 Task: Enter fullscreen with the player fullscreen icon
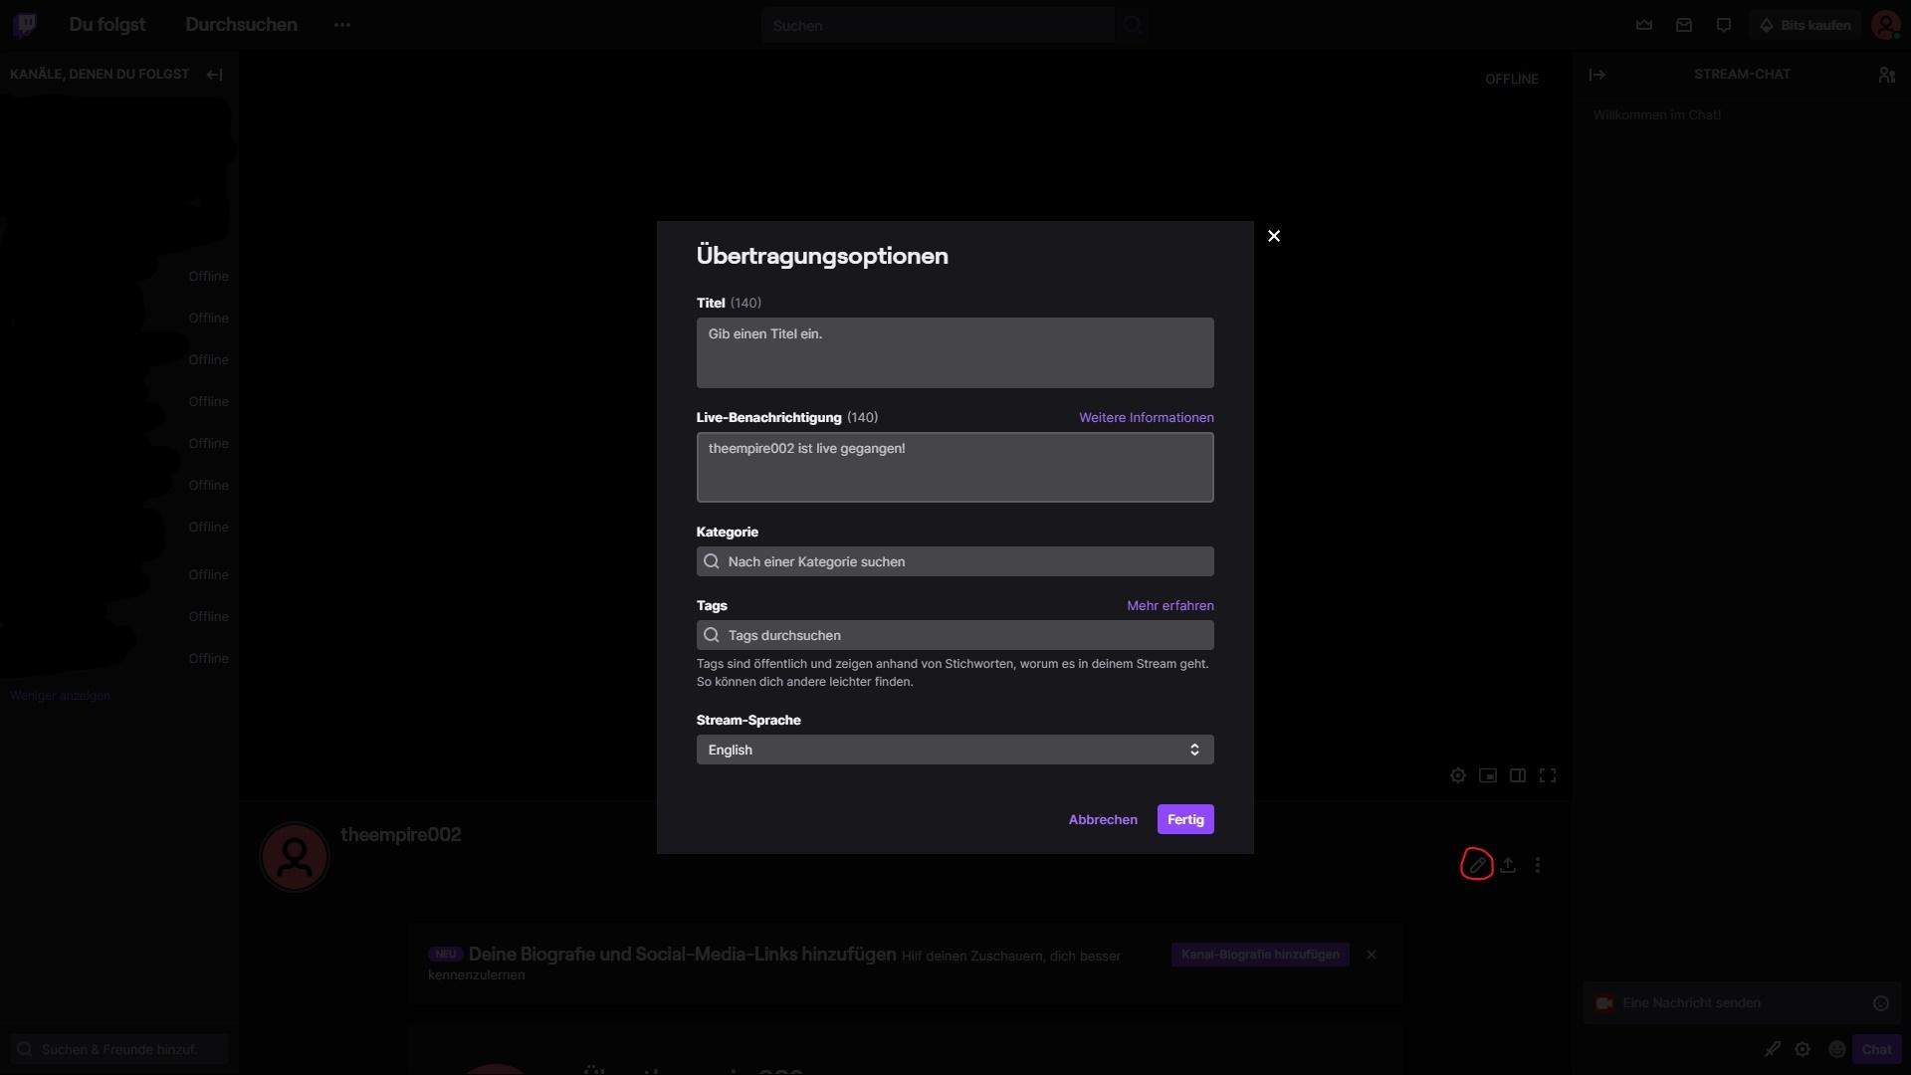click(x=1549, y=775)
